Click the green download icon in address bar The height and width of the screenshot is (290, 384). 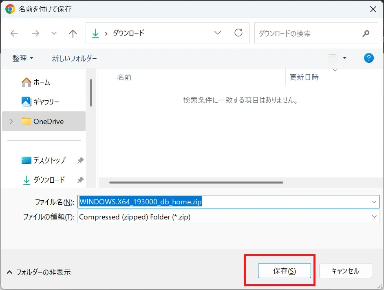click(95, 33)
